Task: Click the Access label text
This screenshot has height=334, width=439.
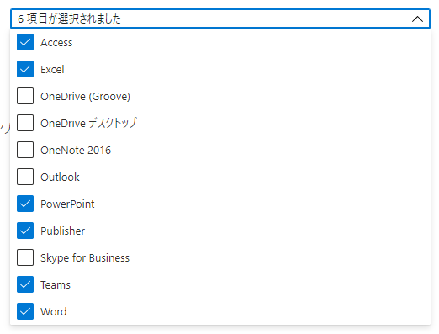Action: tap(56, 43)
